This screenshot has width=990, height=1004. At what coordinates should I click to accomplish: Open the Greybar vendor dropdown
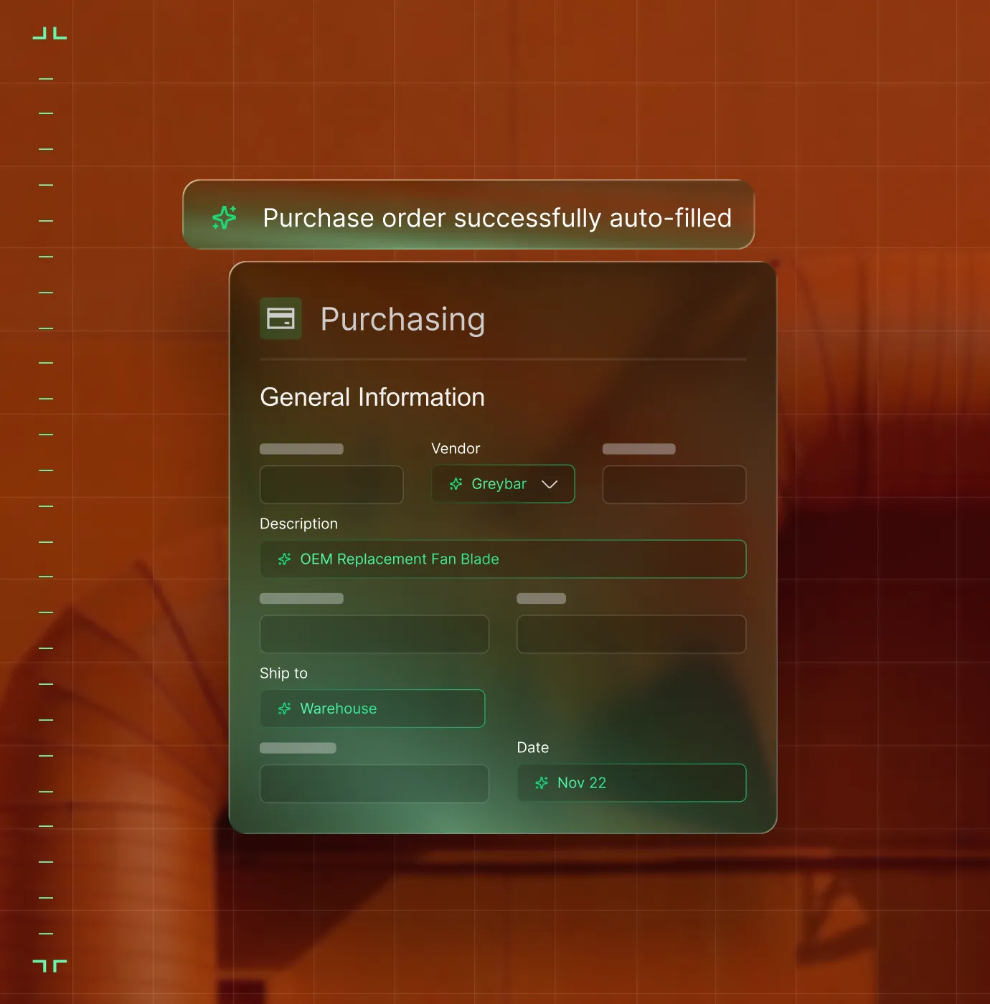pyautogui.click(x=503, y=484)
